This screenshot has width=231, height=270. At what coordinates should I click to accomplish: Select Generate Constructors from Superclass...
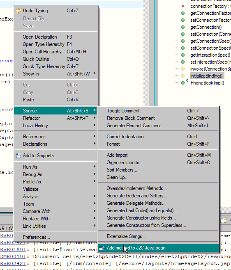[x=158, y=225]
